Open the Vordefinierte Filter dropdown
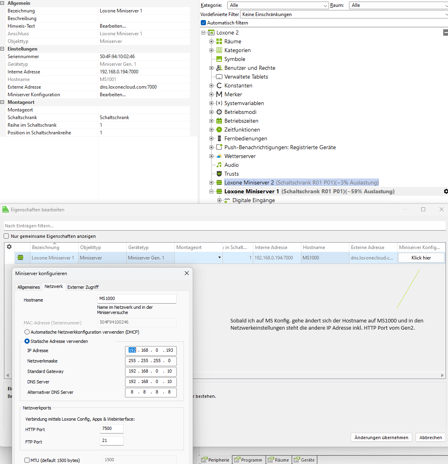448x464 pixels. coord(344,14)
